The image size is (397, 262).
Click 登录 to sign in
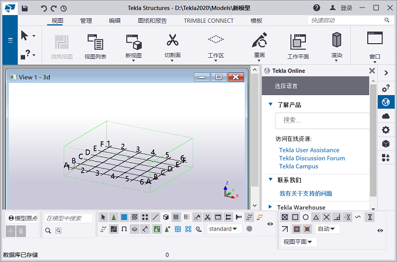point(346,8)
